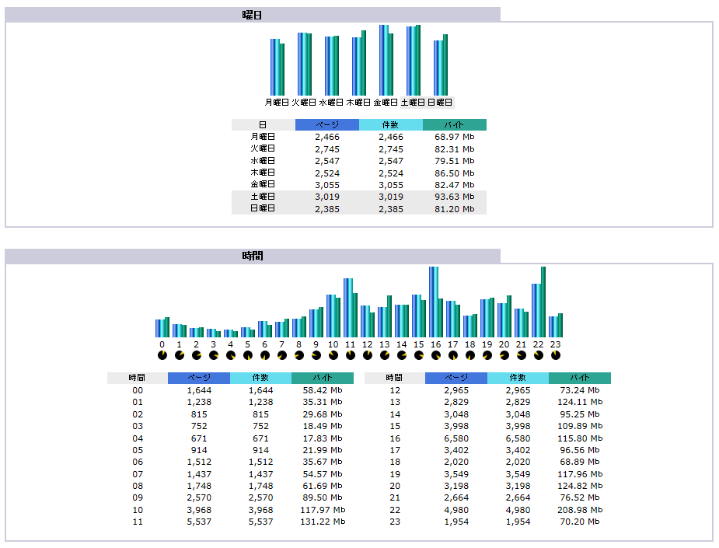
Task: Click the 124.11 Mb value for hour 13
Action: tap(580, 402)
